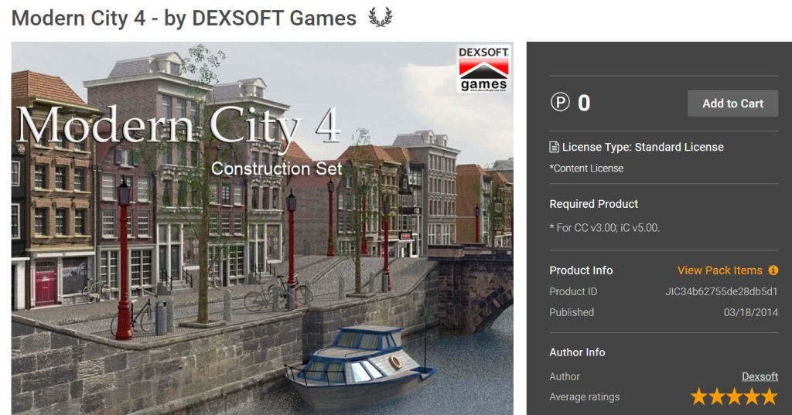This screenshot has height=415, width=792.
Task: Click the laurel wreath award icon
Action: click(x=380, y=17)
